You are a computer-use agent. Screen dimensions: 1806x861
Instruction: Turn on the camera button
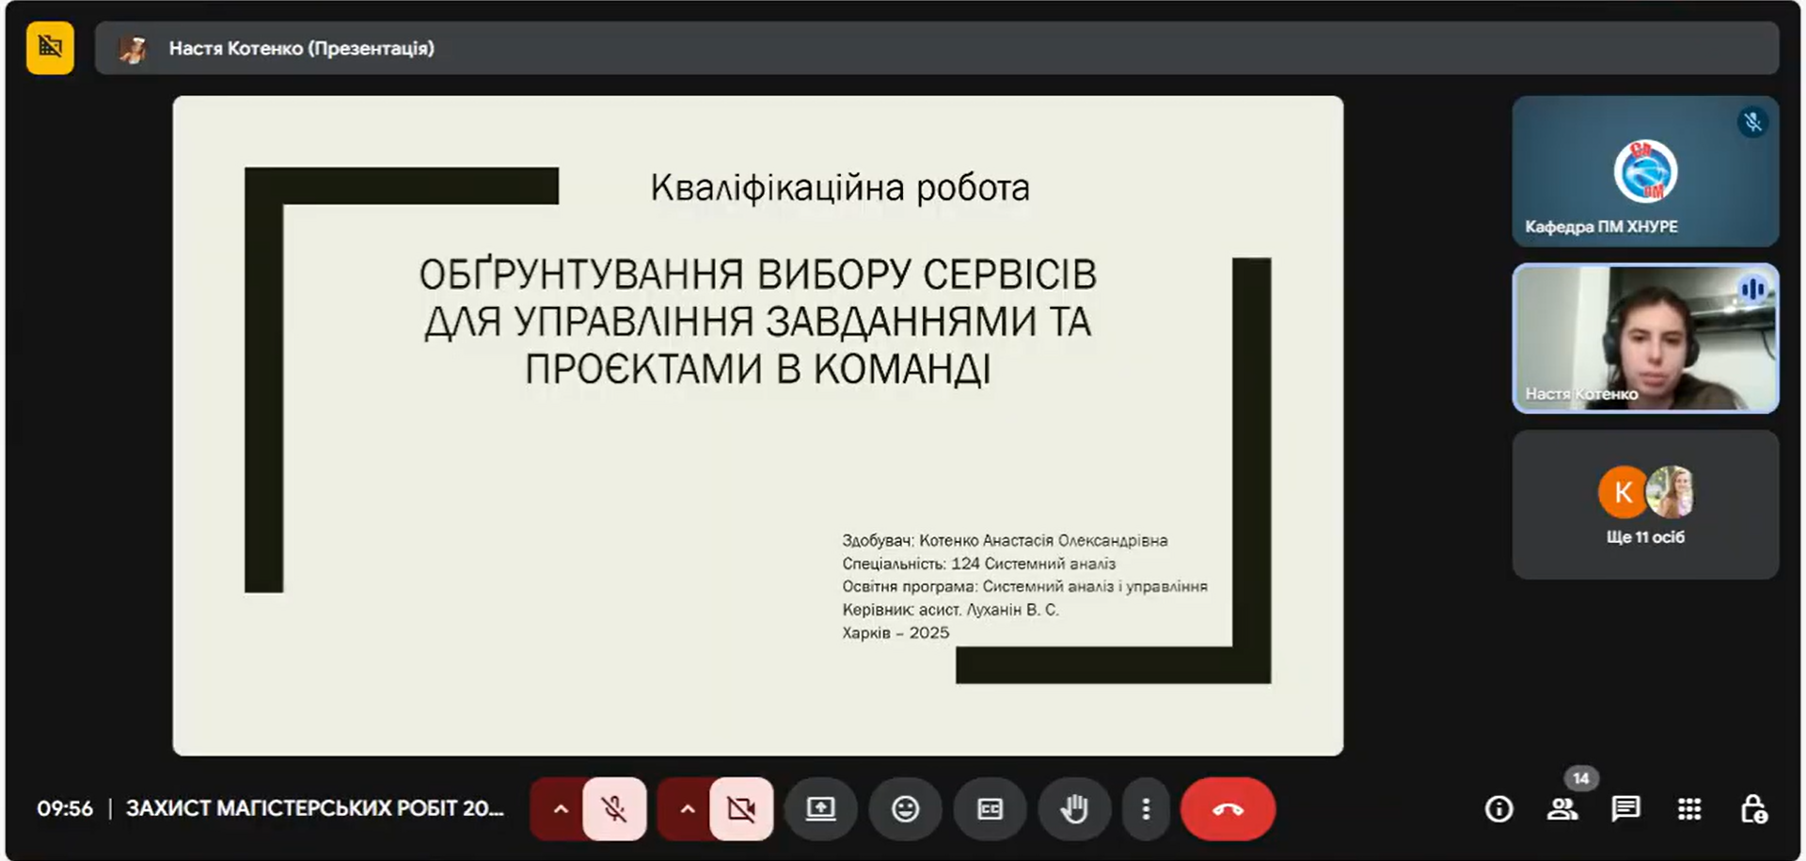[741, 809]
